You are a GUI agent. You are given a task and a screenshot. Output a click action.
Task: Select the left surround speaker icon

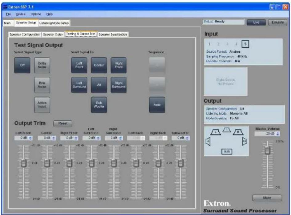click(208, 142)
